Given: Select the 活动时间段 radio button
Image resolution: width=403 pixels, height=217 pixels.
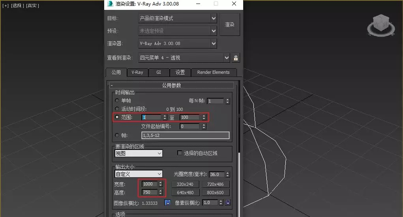Looking at the screenshot, I should (117, 108).
